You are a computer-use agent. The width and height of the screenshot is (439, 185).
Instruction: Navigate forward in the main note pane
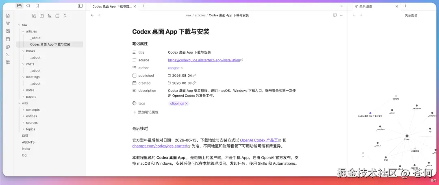[99, 15]
